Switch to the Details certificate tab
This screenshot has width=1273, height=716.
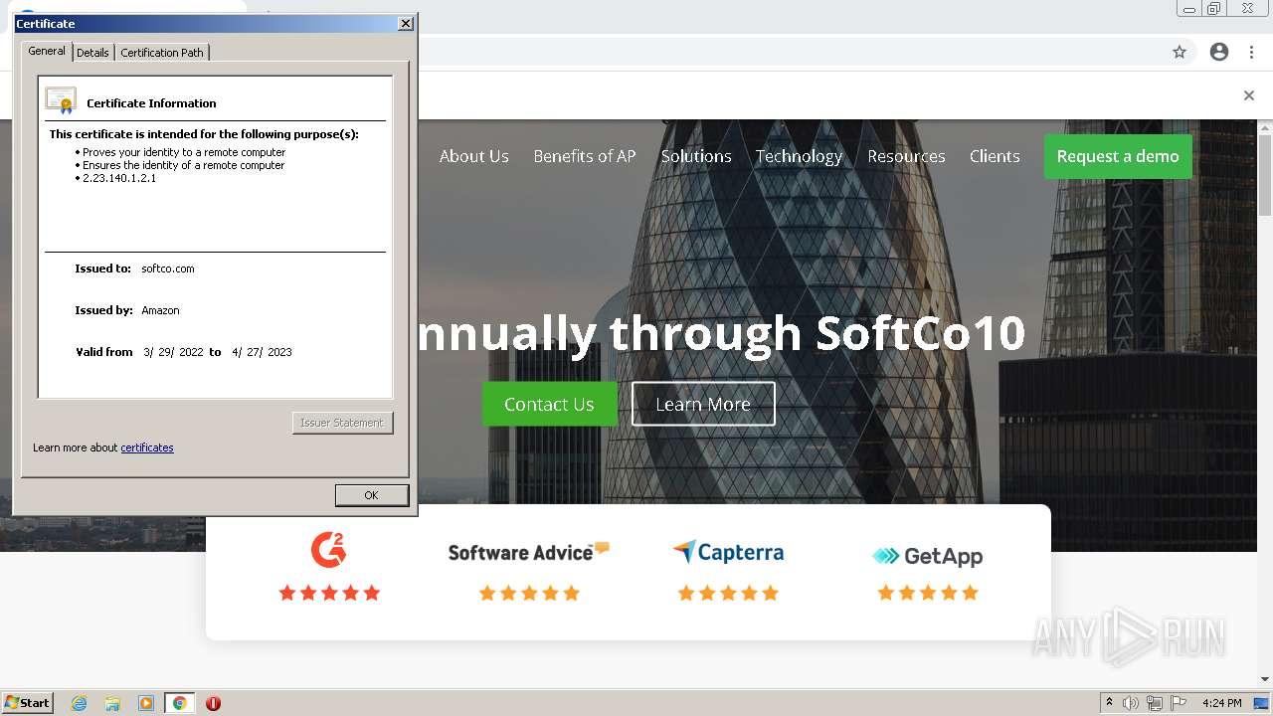92,53
